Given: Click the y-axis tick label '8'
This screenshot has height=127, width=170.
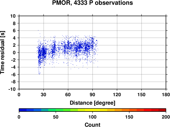Looking at the screenshot, I should (14, 23).
